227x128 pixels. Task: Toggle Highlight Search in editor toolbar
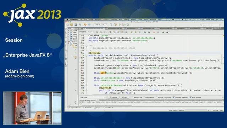click(x=122, y=32)
